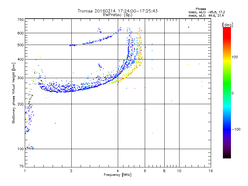The width and height of the screenshot is (248, 186).
Task: Click the 'Stationary phase Virtual Height [km]' axis label
Action: pos(13,93)
